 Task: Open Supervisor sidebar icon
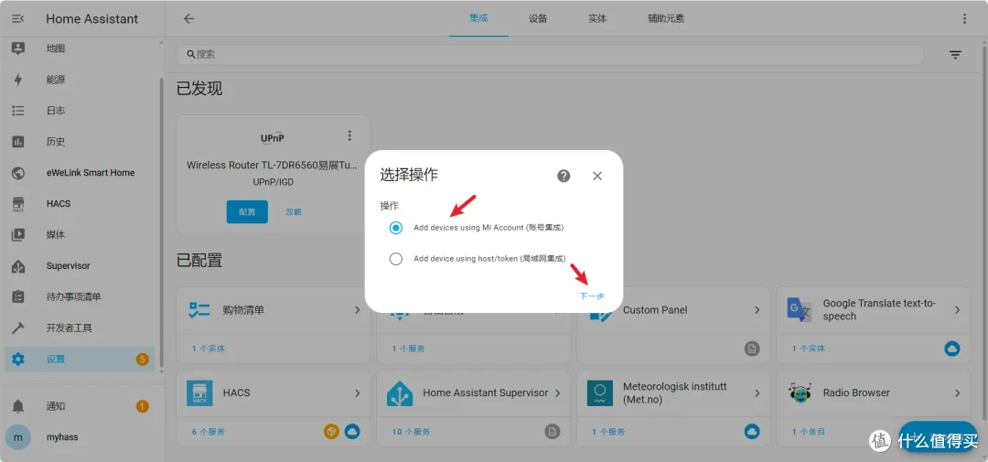pos(18,266)
